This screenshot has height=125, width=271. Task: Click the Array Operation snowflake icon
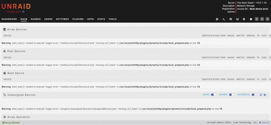point(5,117)
